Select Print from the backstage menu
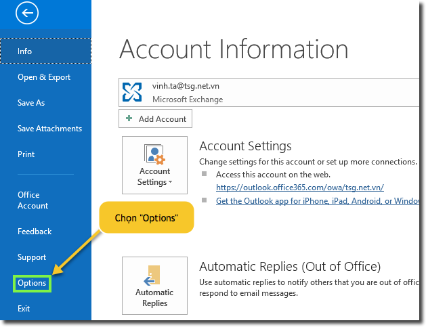This screenshot has height=327, width=426. click(26, 154)
